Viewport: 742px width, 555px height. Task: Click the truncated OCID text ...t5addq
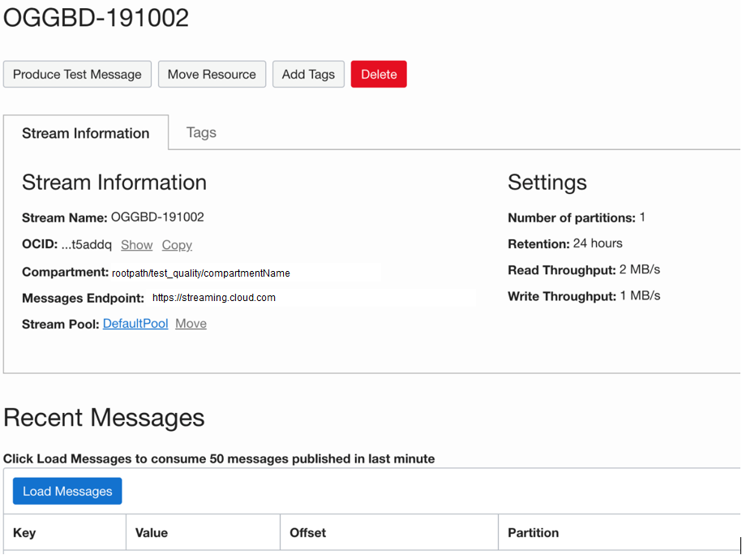point(87,245)
